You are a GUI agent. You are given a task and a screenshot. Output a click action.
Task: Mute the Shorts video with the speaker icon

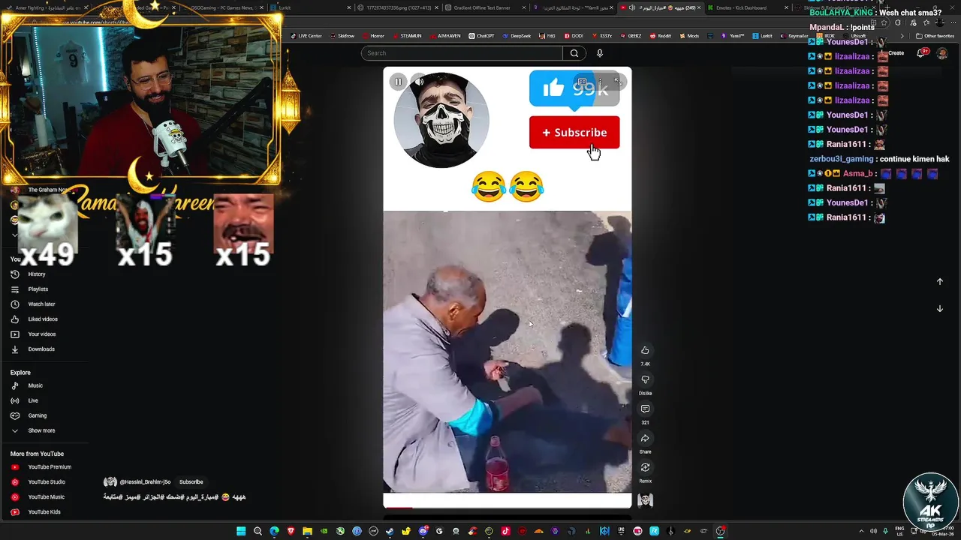pyautogui.click(x=419, y=82)
